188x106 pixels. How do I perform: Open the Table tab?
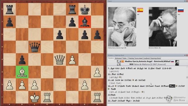coord(125,58)
